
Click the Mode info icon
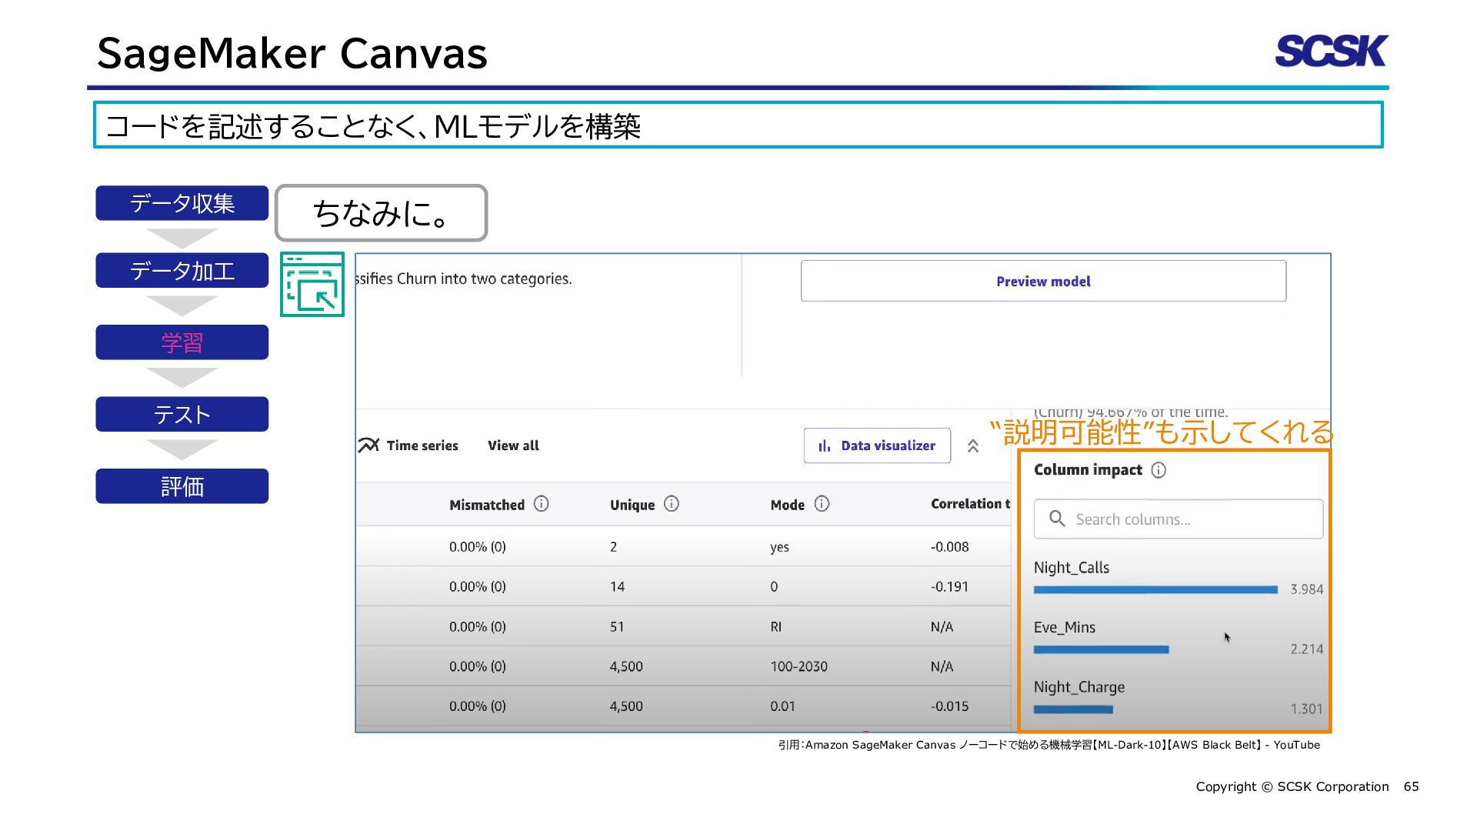(x=822, y=504)
